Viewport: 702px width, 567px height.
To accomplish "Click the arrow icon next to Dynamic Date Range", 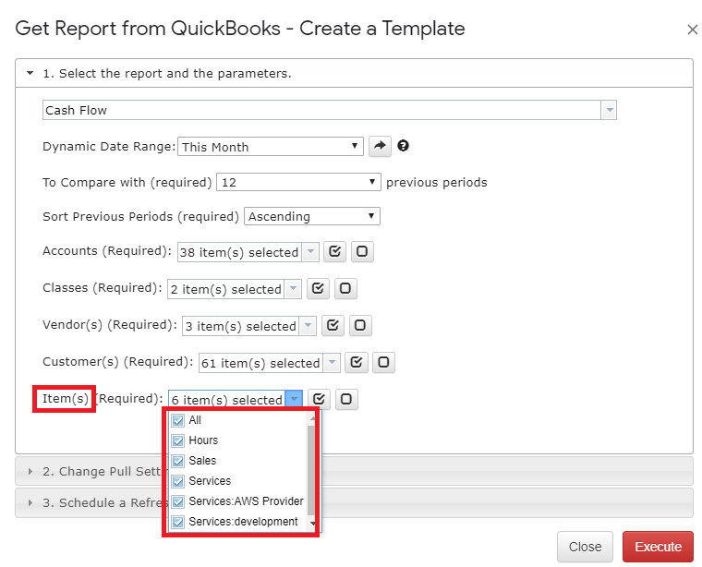I will pyautogui.click(x=380, y=146).
